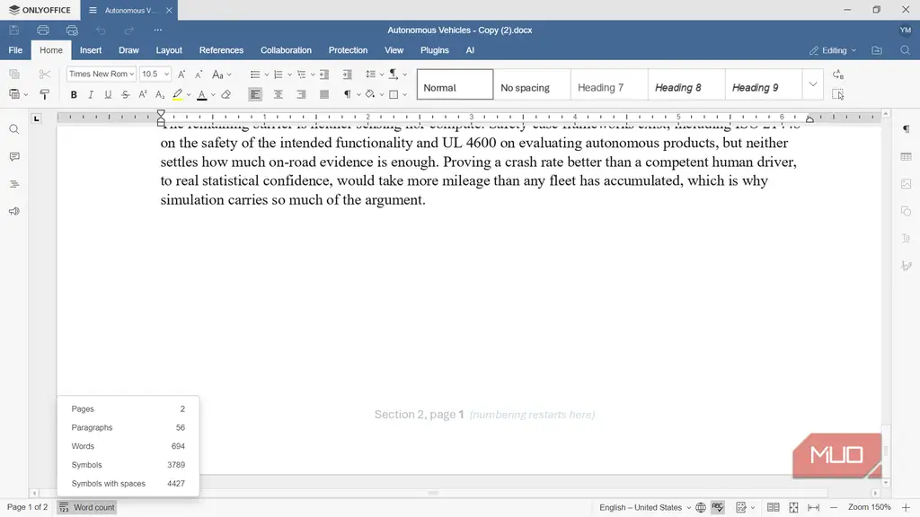920x517 pixels.
Task: Open the Find search icon in left sidebar
Action: tap(14, 129)
